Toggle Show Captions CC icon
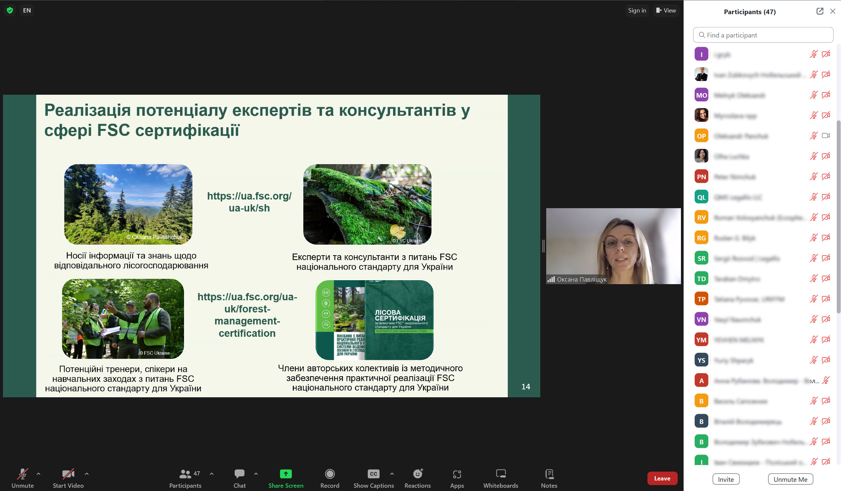Image resolution: width=841 pixels, height=491 pixels. click(x=373, y=474)
